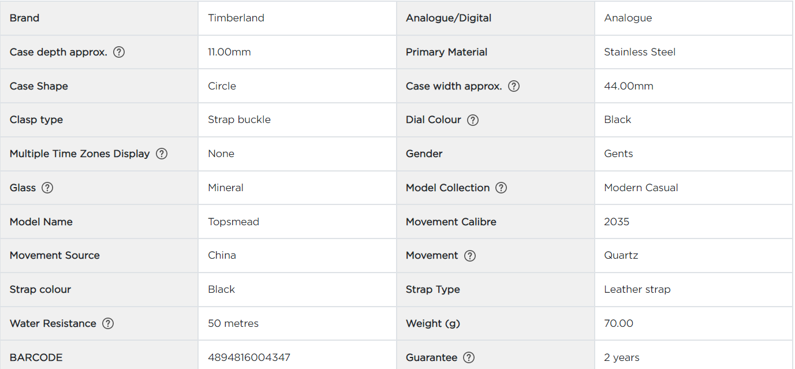
Task: Click the 44.00mm case width value
Action: pyautogui.click(x=629, y=86)
